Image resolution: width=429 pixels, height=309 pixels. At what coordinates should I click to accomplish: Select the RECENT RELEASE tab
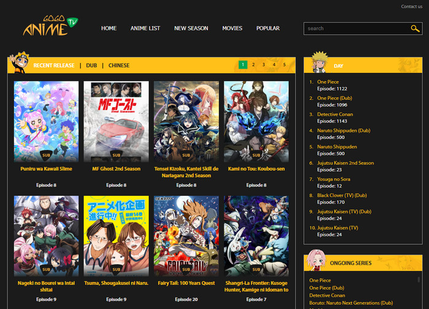coord(54,65)
